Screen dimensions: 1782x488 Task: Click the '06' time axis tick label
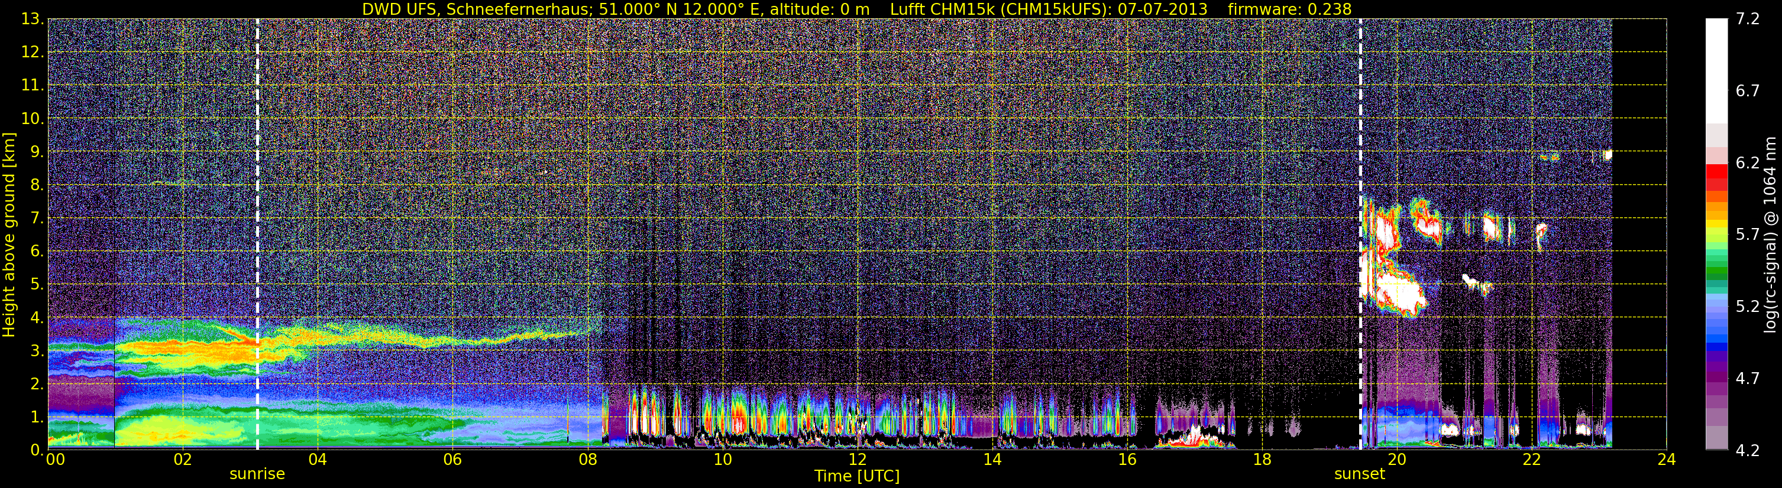pyautogui.click(x=452, y=460)
